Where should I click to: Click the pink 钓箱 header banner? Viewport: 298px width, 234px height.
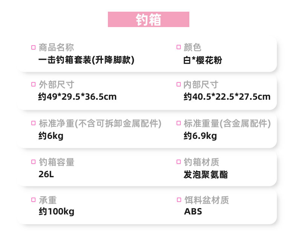148,20
